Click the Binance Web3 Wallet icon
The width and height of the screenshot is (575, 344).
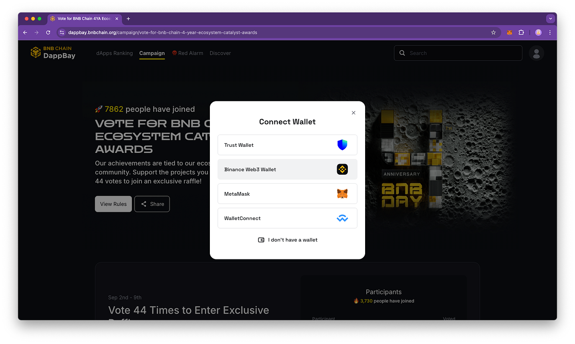point(342,169)
